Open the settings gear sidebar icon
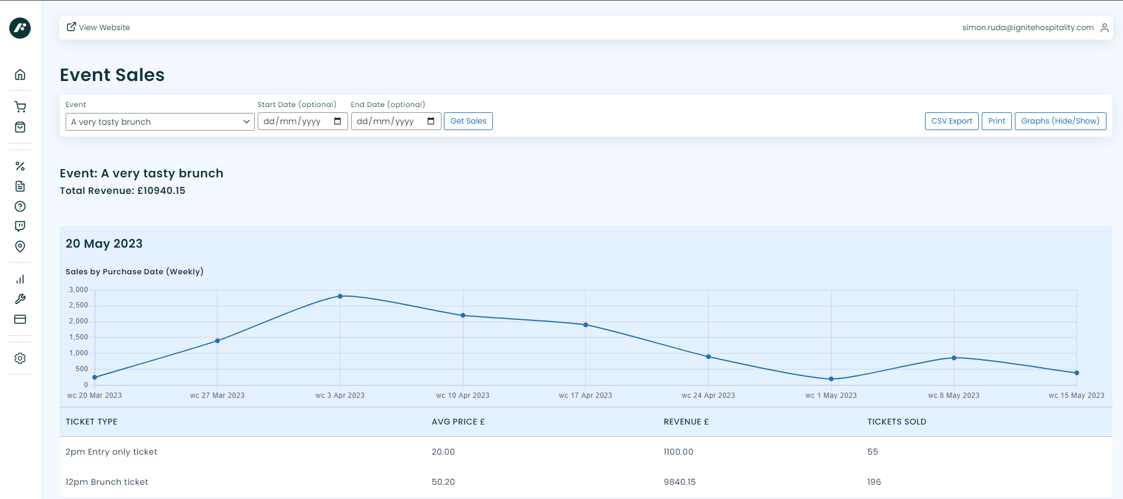1123x499 pixels. [x=20, y=358]
